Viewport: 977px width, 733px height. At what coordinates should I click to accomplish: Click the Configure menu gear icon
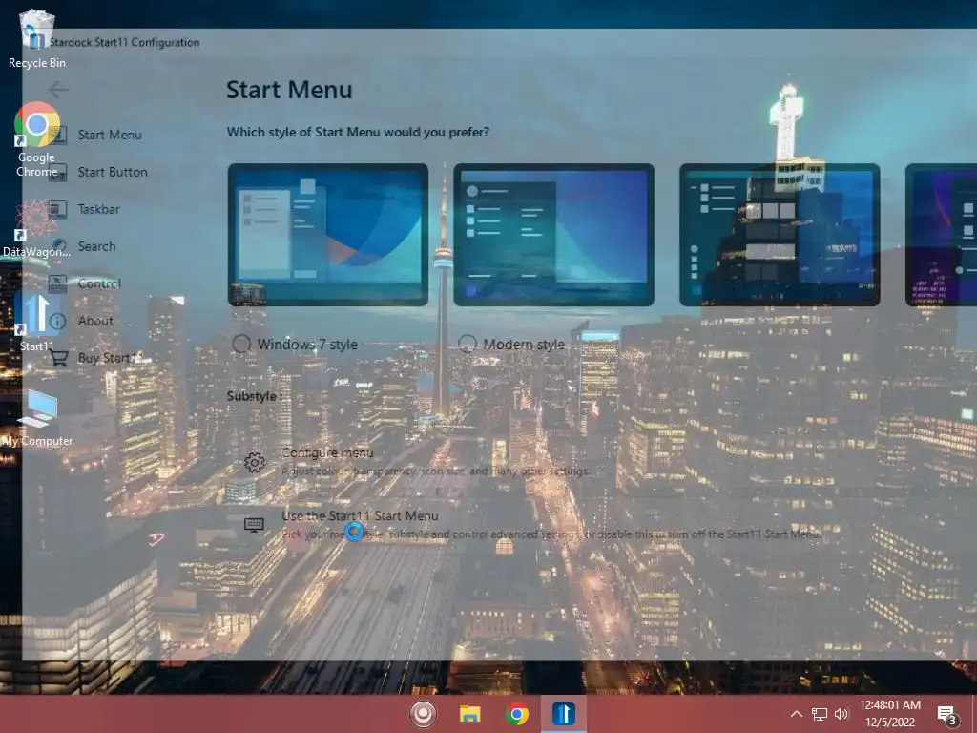coord(254,462)
